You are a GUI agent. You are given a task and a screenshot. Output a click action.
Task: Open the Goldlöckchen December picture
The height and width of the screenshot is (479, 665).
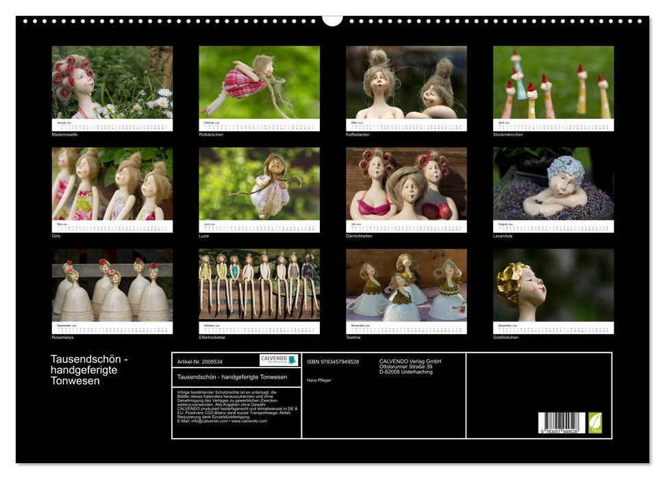coord(553,285)
